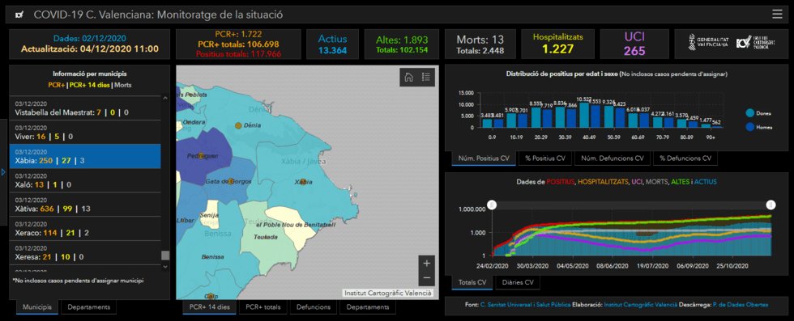The height and width of the screenshot is (321, 794).
Task: Click the municipality list scrollbar thumb
Action: click(x=165, y=256)
